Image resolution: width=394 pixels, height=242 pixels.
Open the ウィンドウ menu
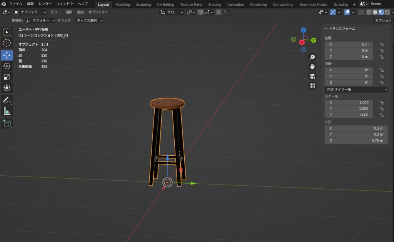coord(65,4)
